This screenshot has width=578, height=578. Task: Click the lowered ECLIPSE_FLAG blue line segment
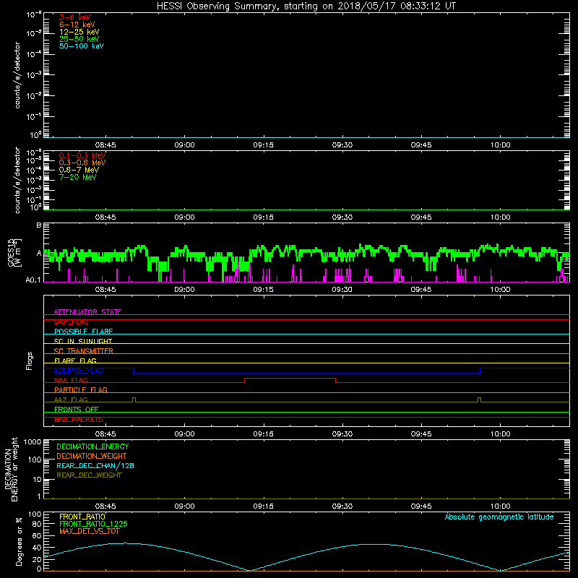[306, 373]
